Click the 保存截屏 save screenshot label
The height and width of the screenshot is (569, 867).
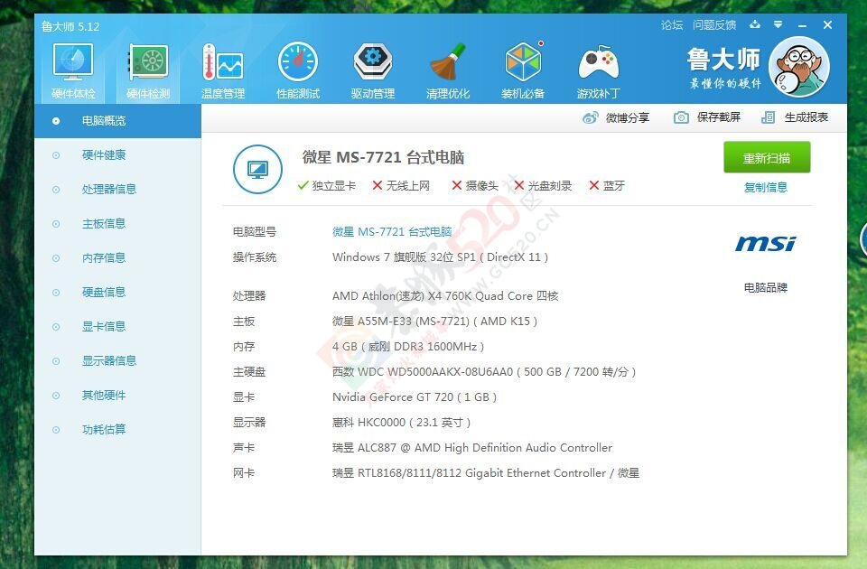718,117
